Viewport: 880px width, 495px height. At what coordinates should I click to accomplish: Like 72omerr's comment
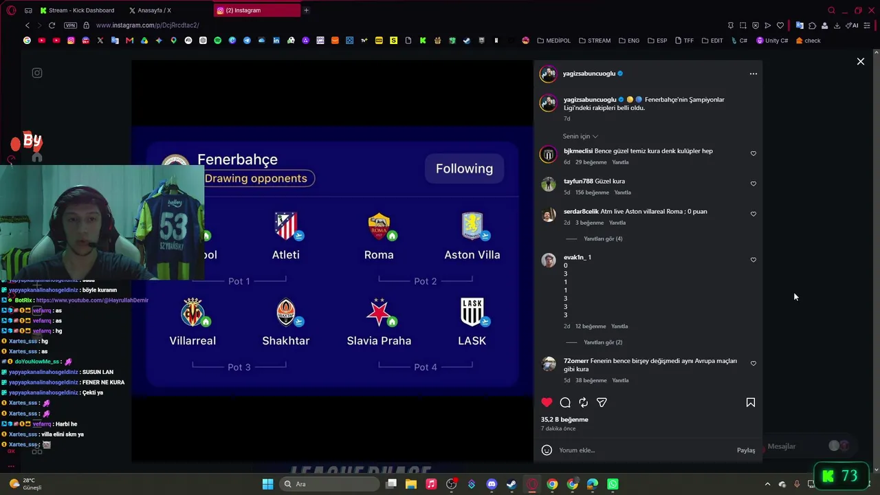(x=753, y=363)
